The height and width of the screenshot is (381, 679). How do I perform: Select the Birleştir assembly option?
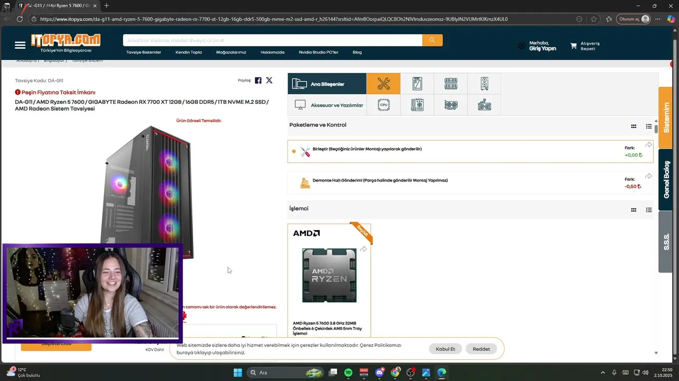(470, 151)
